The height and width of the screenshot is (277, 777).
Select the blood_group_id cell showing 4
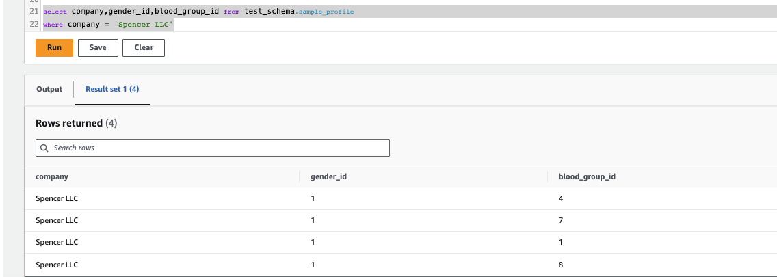[x=561, y=199]
